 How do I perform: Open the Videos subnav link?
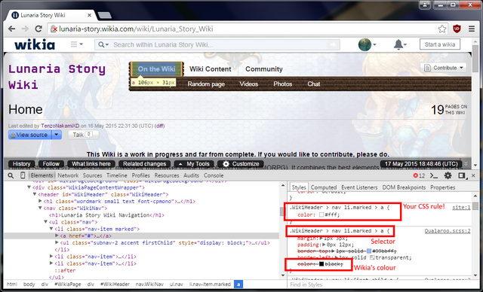248,84
